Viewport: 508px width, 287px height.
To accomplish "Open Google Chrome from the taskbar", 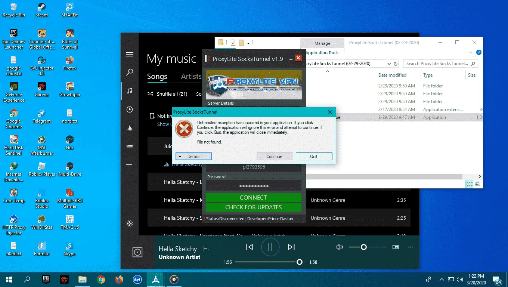I will [x=101, y=279].
